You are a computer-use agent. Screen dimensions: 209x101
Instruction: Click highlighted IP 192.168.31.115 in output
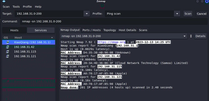[110, 67]
